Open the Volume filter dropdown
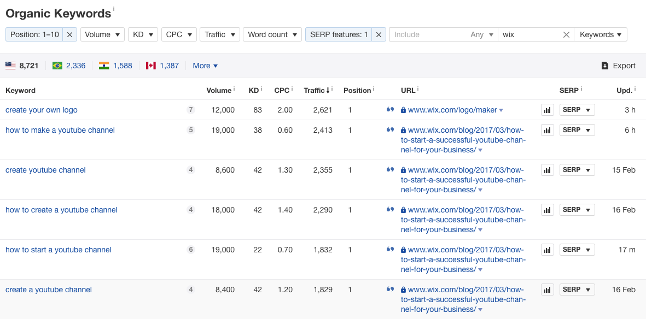Image resolution: width=646 pixels, height=319 pixels. click(102, 34)
